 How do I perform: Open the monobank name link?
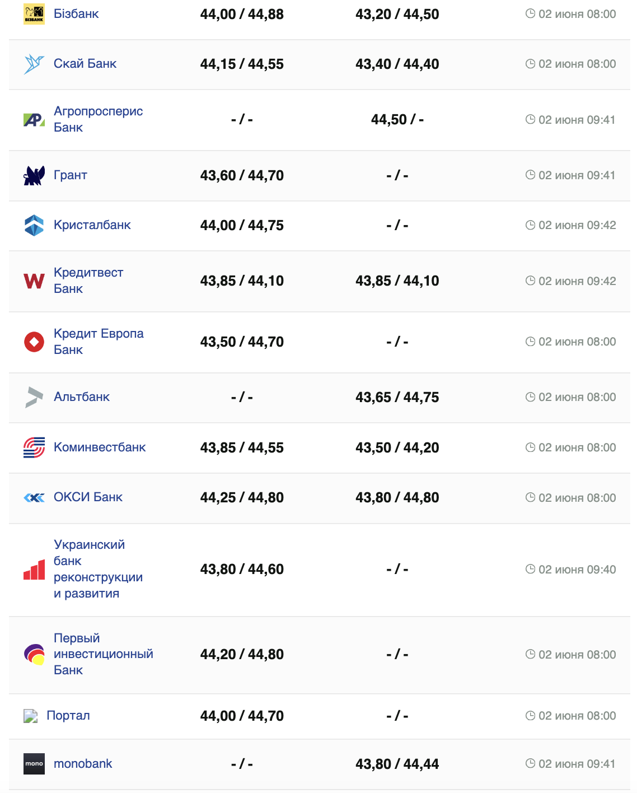(83, 764)
